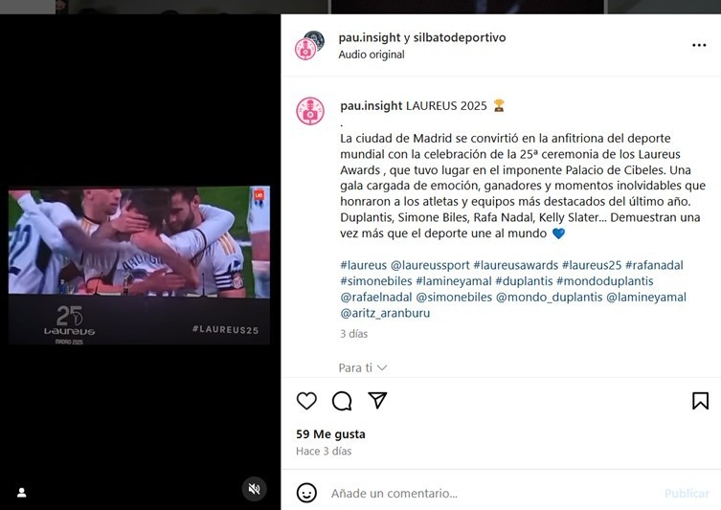Visit the @rafaelnadal mention
The height and width of the screenshot is (510, 721).
(375, 297)
